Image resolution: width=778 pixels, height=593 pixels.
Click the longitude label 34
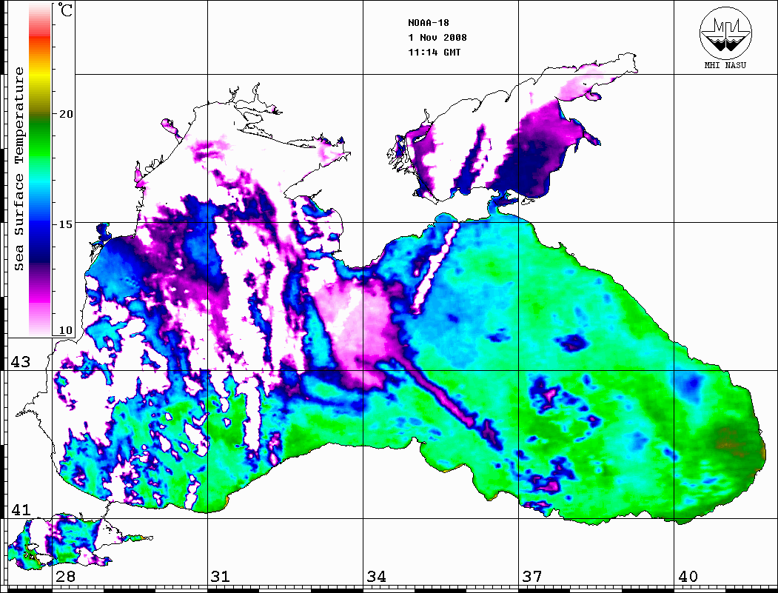pos(376,577)
